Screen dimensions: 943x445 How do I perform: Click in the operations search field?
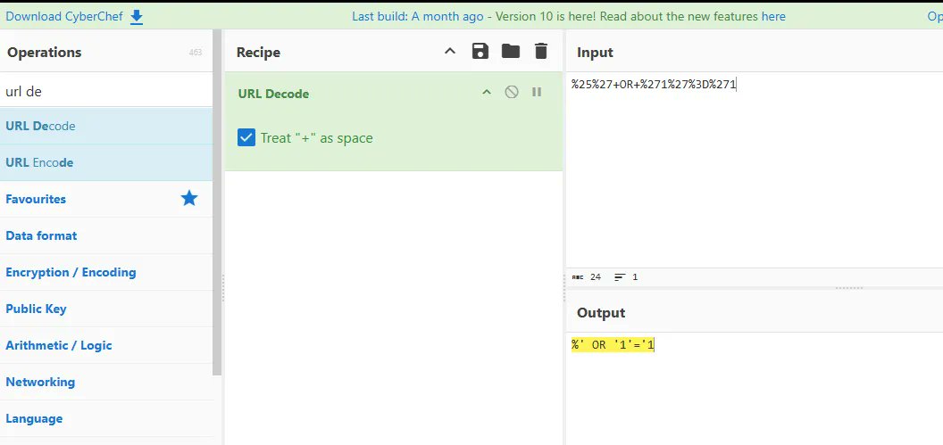point(106,91)
